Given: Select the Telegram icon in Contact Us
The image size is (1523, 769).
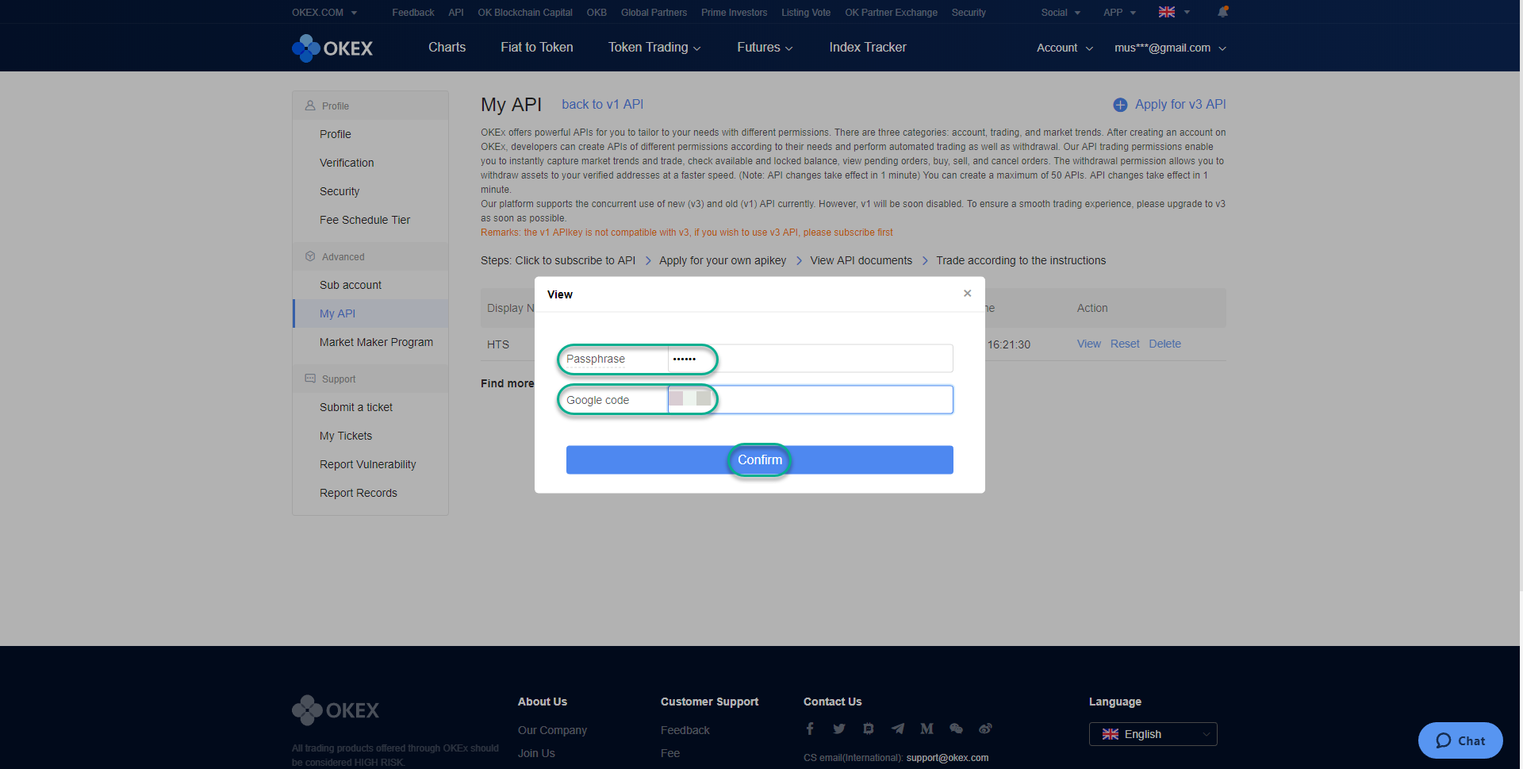Looking at the screenshot, I should (x=898, y=729).
